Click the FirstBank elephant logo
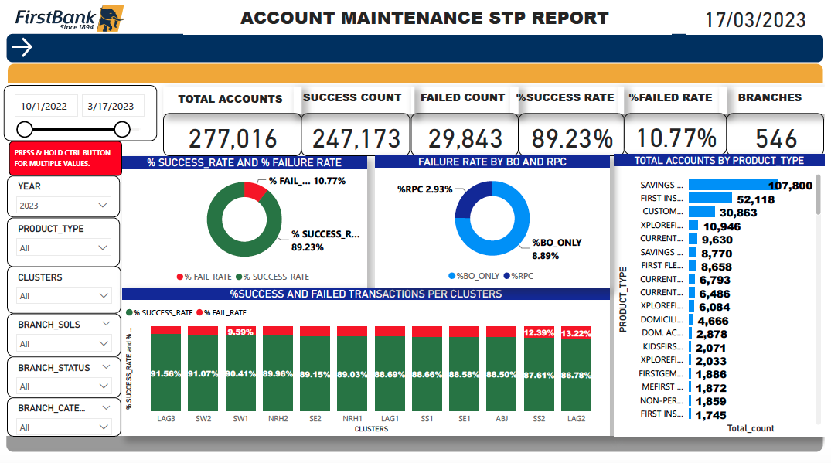Image resolution: width=831 pixels, height=463 pixels. [110, 16]
